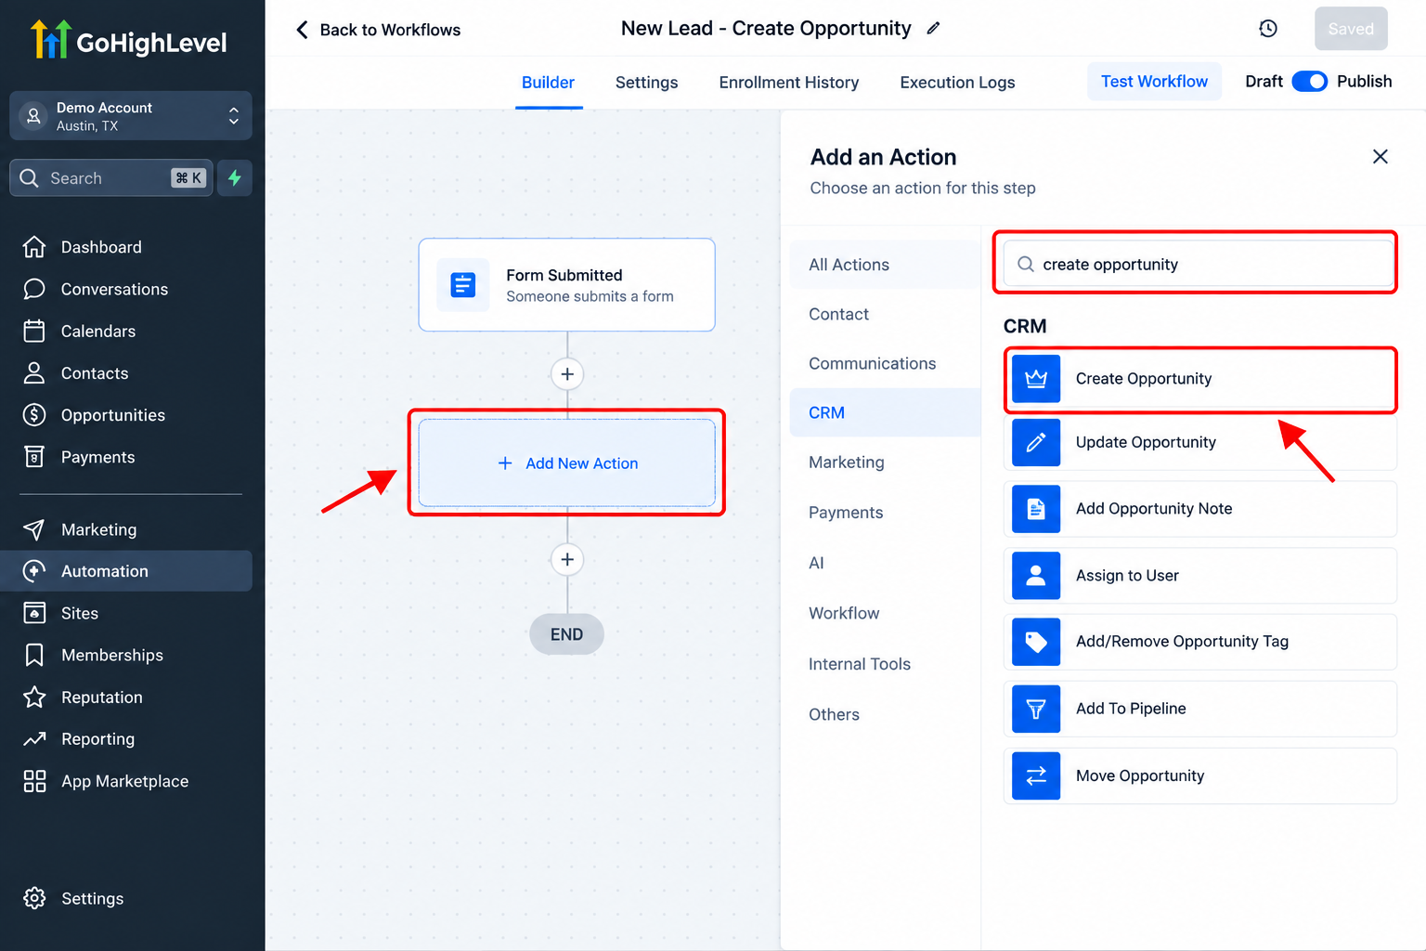Open the Dashboard home icon
1426x951 pixels.
[34, 247]
